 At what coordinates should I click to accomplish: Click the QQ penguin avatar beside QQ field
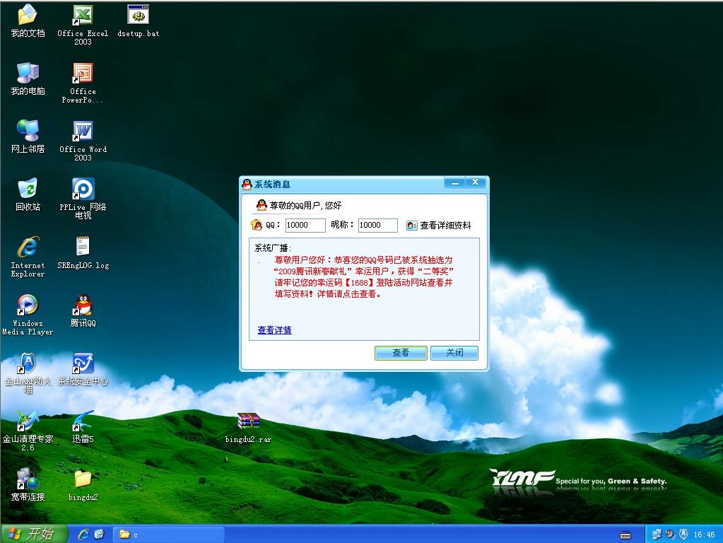click(x=257, y=225)
